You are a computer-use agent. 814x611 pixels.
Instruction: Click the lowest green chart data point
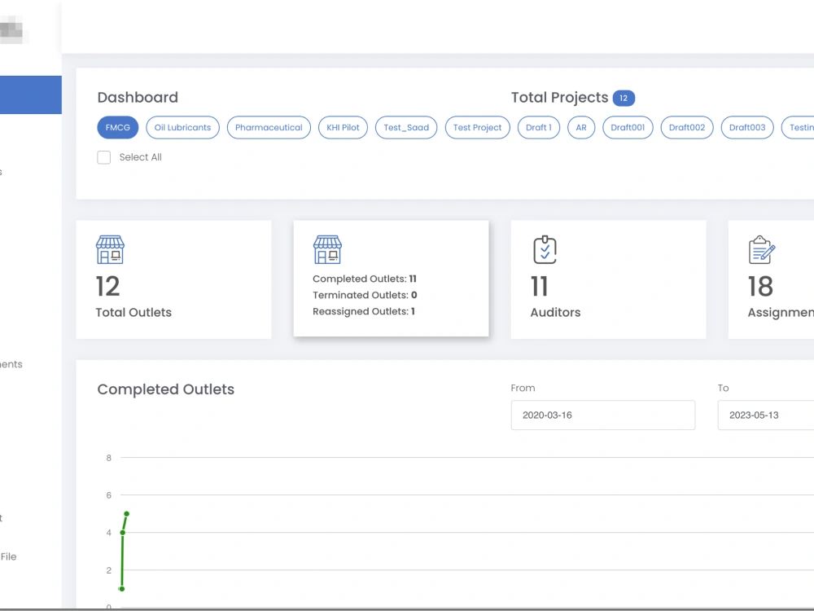click(121, 589)
